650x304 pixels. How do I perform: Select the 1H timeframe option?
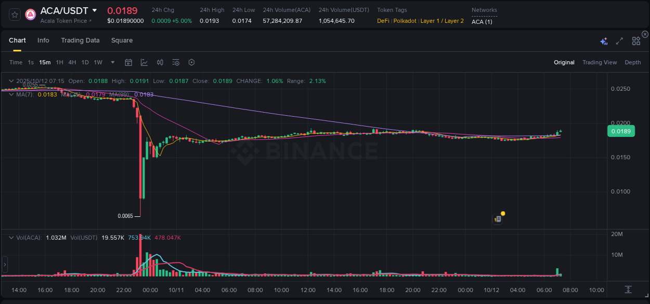pos(59,62)
